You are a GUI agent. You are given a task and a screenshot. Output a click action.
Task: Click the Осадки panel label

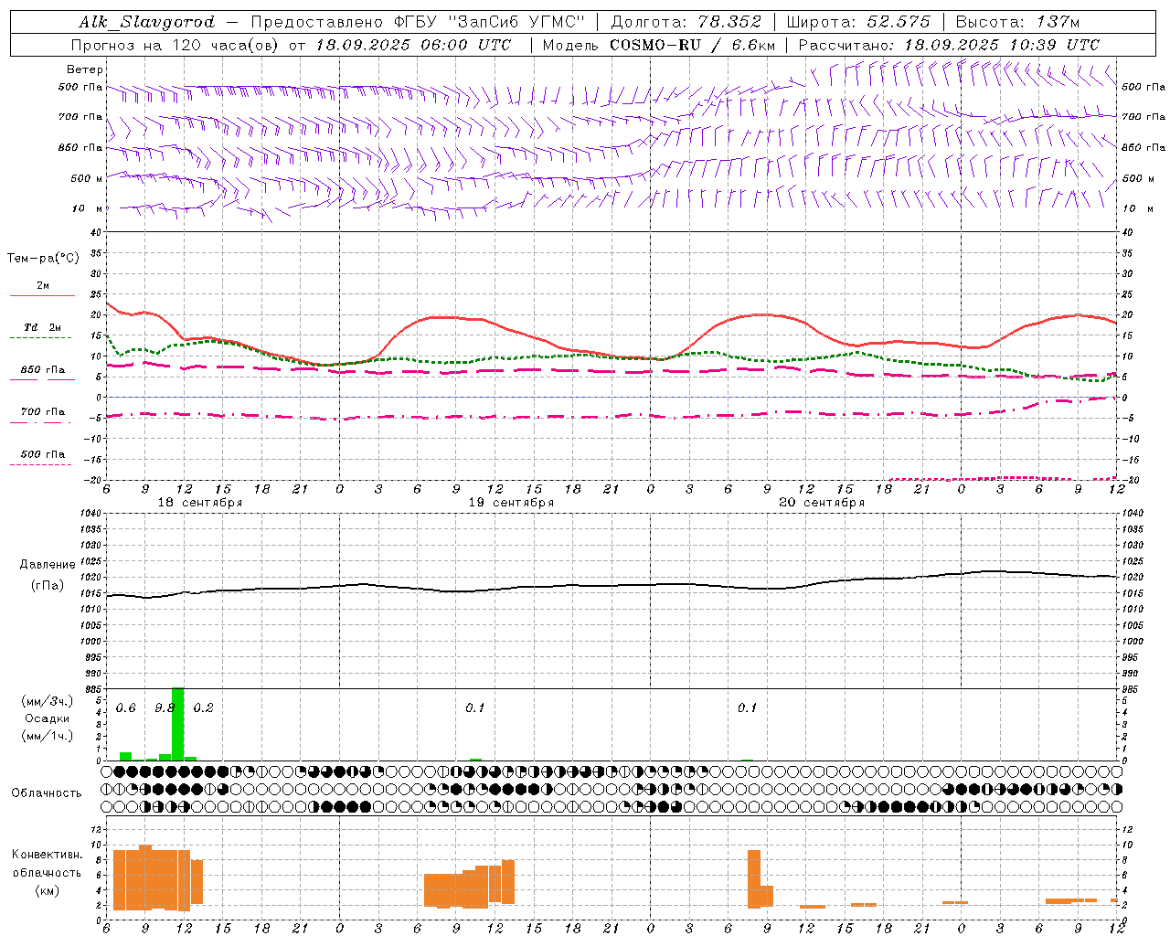(47, 718)
